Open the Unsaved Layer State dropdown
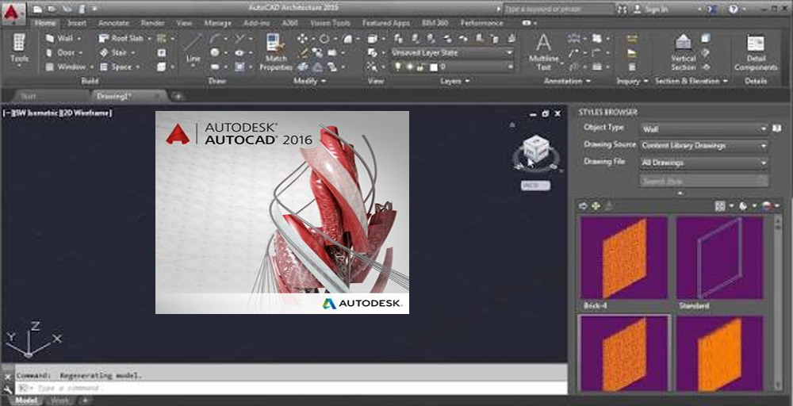 (x=452, y=52)
